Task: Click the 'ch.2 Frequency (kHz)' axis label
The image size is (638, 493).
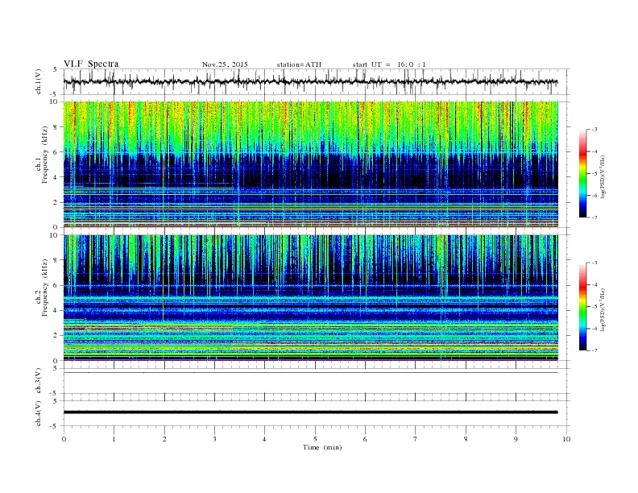Action: pos(42,287)
